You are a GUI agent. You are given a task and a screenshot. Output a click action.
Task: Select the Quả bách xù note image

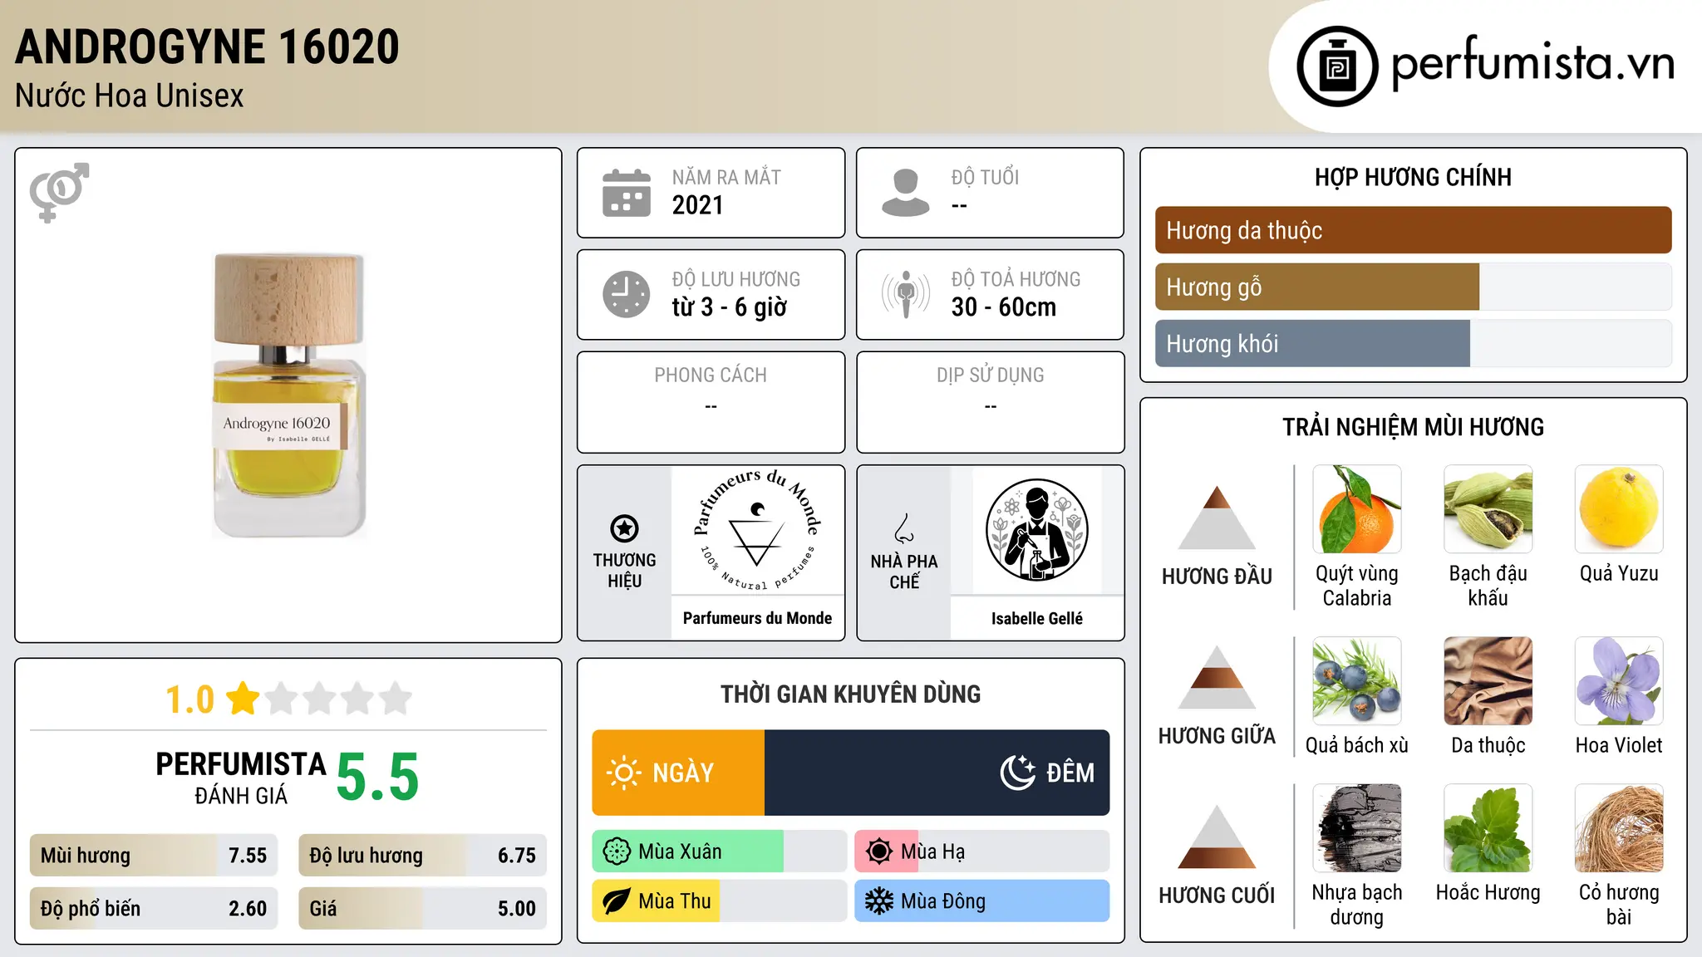[x=1357, y=681]
